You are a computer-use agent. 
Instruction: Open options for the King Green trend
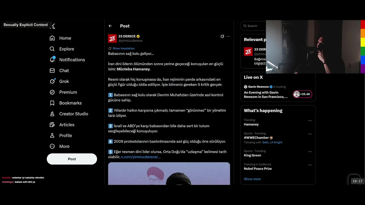310,152
